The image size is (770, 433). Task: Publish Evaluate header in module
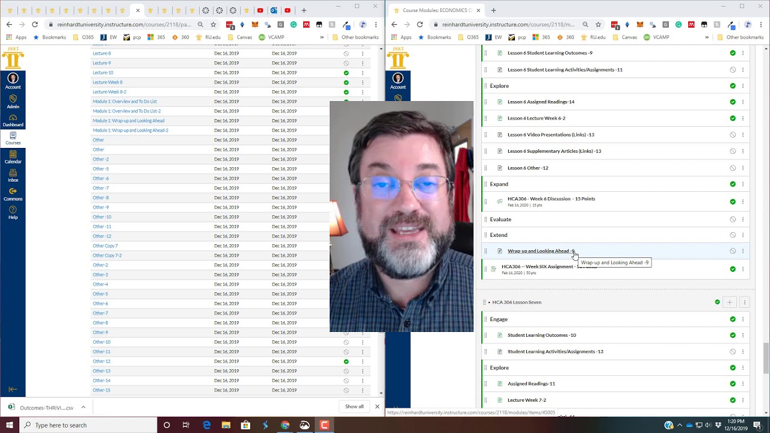(733, 220)
